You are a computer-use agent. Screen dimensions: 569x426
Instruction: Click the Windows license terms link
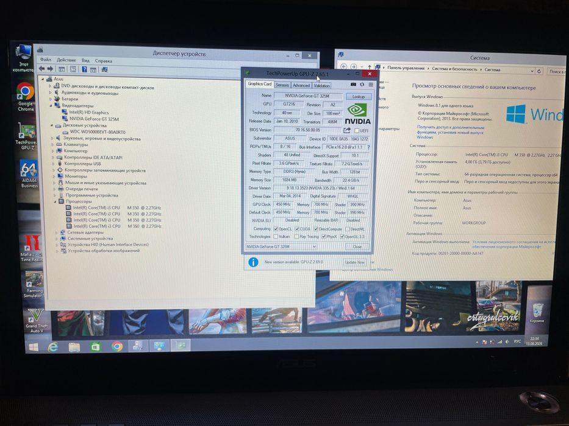click(x=513, y=244)
